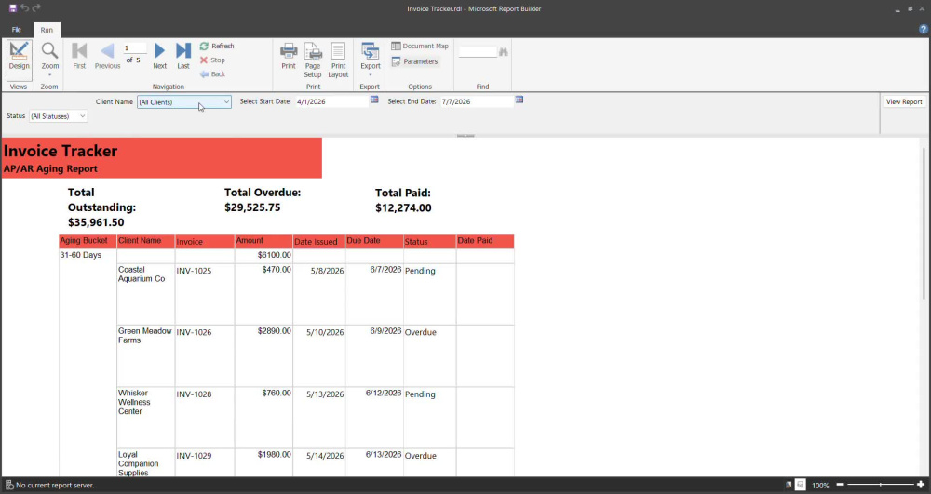931x494 pixels.
Task: Click the report server status icon
Action: 9,485
